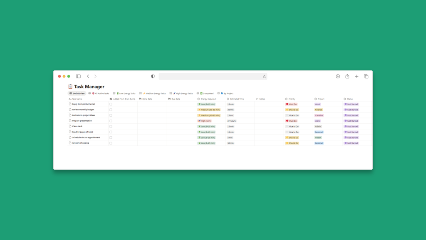Screen dimensions: 426x240
Task: Open the Task Name column header
Action: (x=76, y=99)
